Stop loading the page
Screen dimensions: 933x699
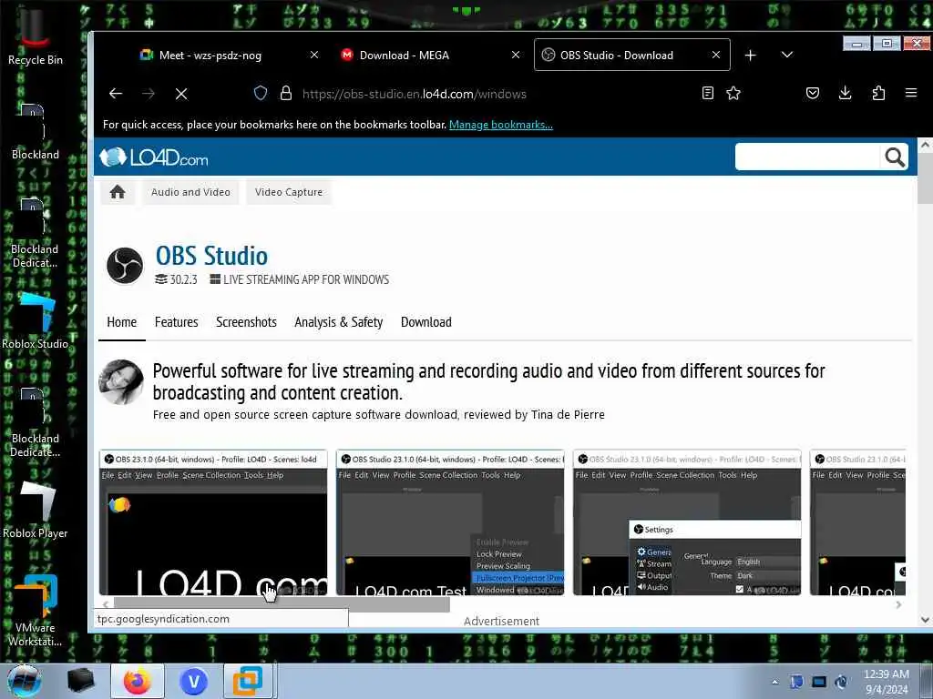(181, 94)
